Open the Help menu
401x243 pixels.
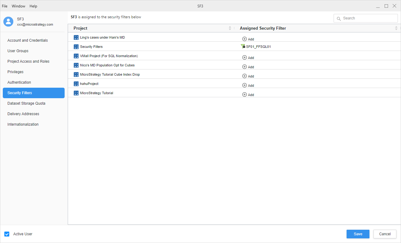pos(33,6)
